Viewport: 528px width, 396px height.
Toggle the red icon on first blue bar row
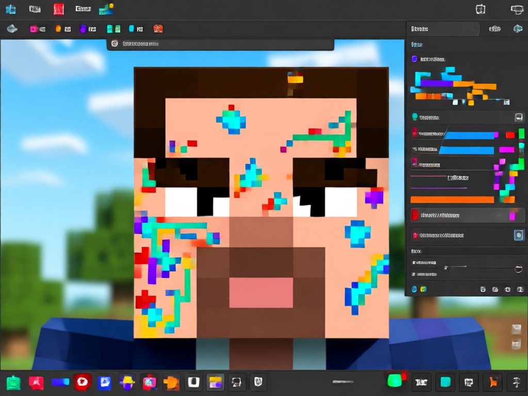(x=415, y=133)
